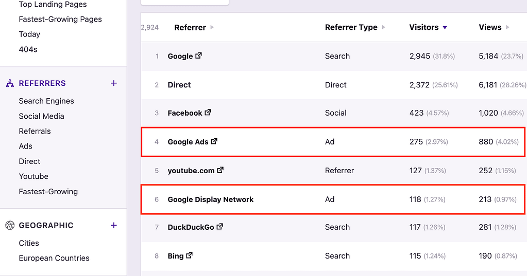Click the Referrers section hierarchy icon
This screenshot has height=276, width=527.
(x=10, y=83)
